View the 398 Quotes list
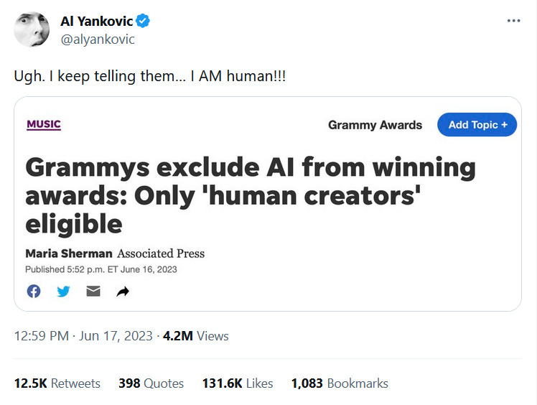The image size is (537, 405). coord(151,383)
